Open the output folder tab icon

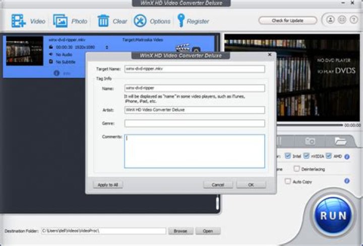tap(340, 141)
